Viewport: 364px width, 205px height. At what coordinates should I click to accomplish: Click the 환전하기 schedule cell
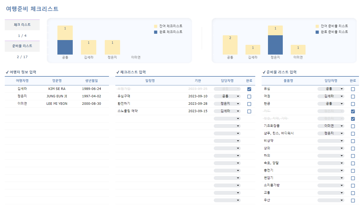click(x=150, y=104)
